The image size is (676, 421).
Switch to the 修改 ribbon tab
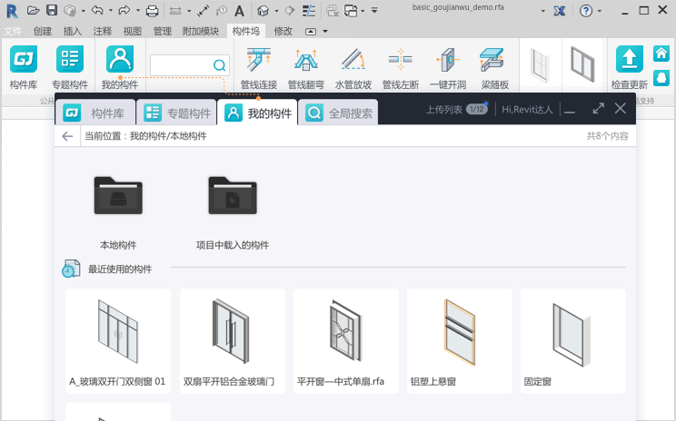point(283,31)
